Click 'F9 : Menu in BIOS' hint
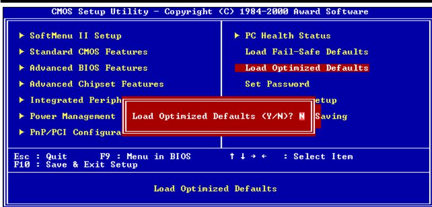 (x=145, y=157)
